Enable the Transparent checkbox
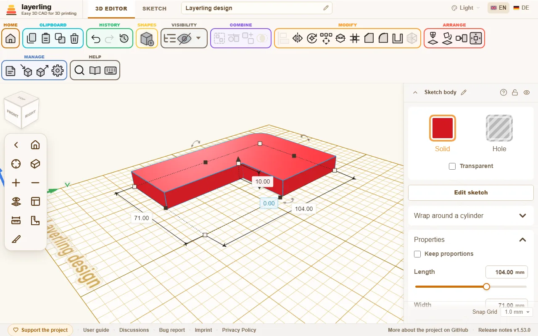This screenshot has width=538, height=336. [452, 166]
